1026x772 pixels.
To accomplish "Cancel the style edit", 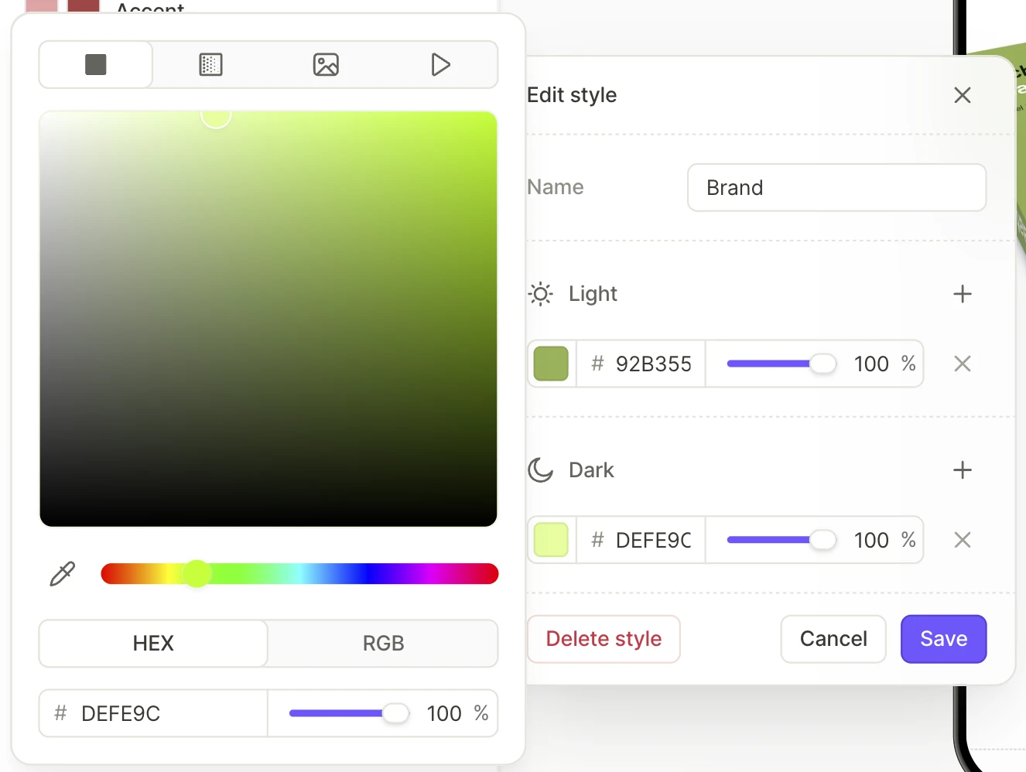I will coord(833,639).
